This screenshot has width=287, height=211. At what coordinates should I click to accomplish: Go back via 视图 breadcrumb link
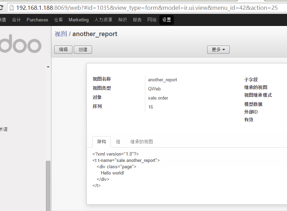pos(61,34)
